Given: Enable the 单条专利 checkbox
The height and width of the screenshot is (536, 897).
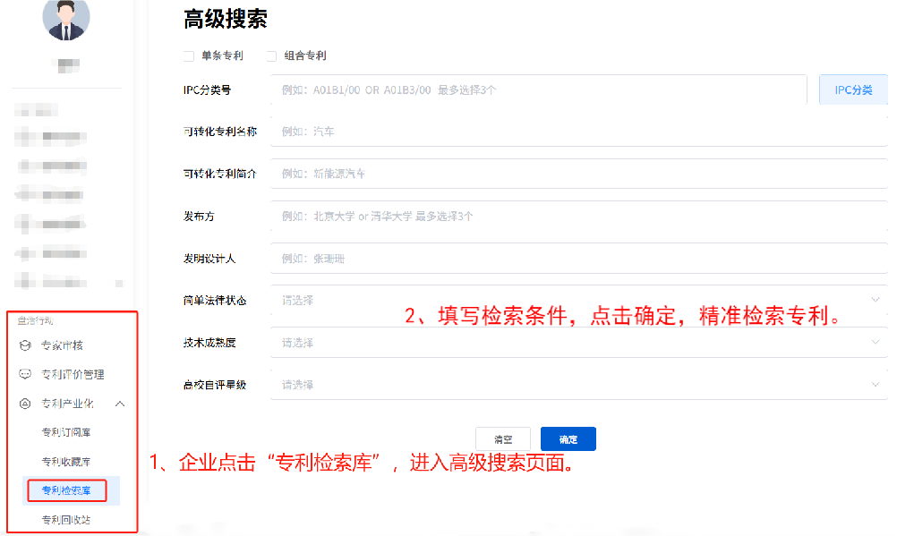Looking at the screenshot, I should click(188, 55).
